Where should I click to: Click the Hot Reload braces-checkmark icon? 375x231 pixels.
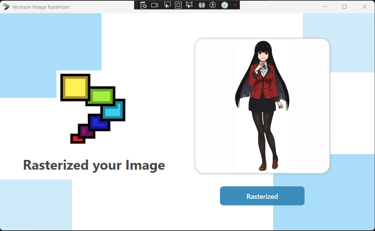[202, 5]
